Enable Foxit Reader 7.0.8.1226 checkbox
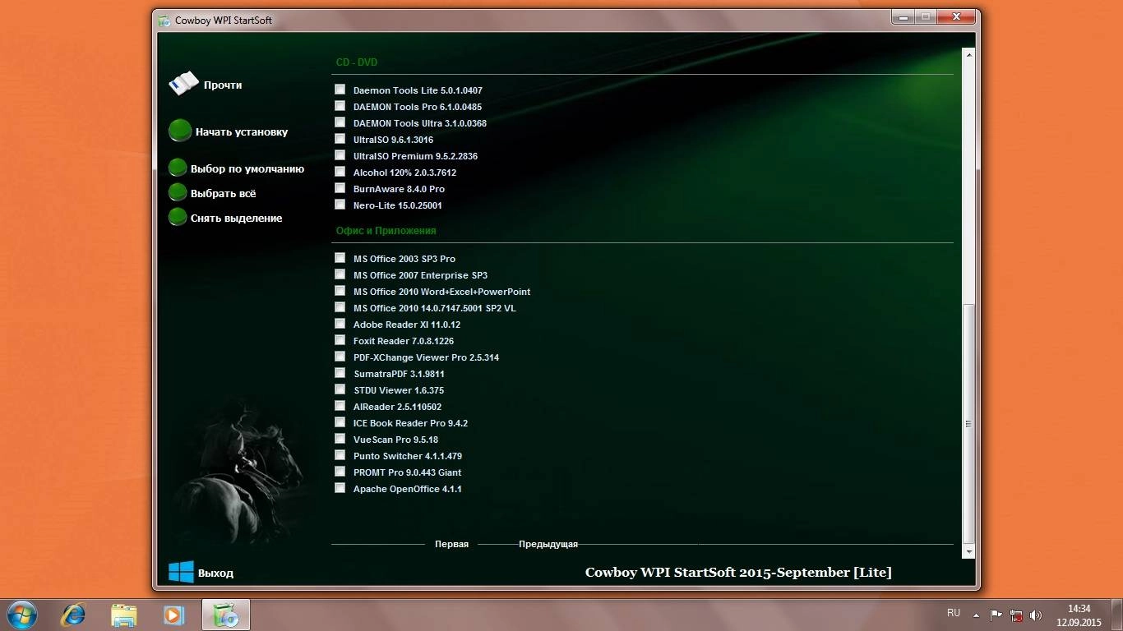This screenshot has width=1123, height=631. click(340, 340)
